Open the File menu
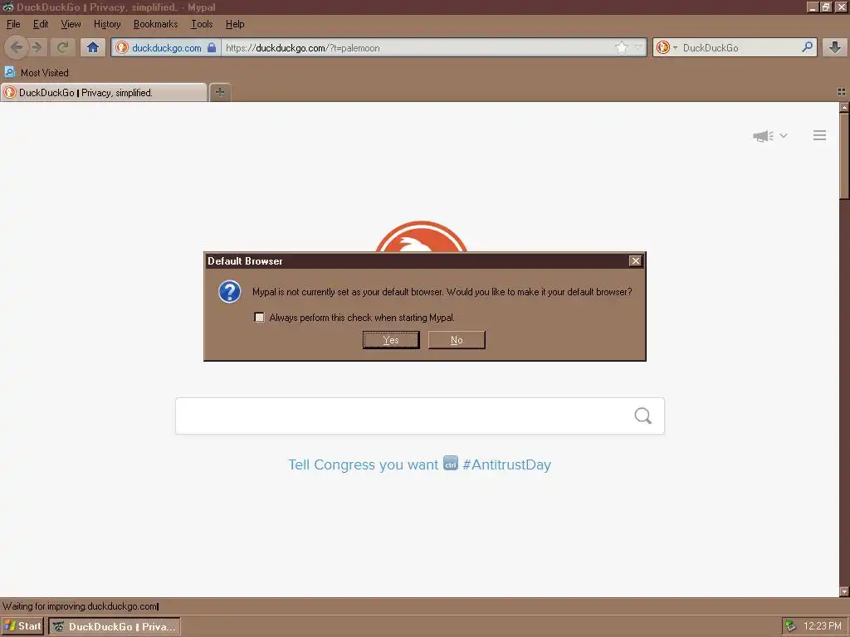The image size is (850, 637). coord(13,24)
